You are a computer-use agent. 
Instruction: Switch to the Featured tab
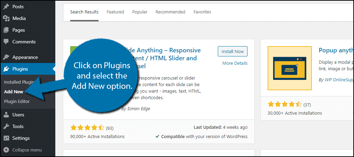point(115,12)
